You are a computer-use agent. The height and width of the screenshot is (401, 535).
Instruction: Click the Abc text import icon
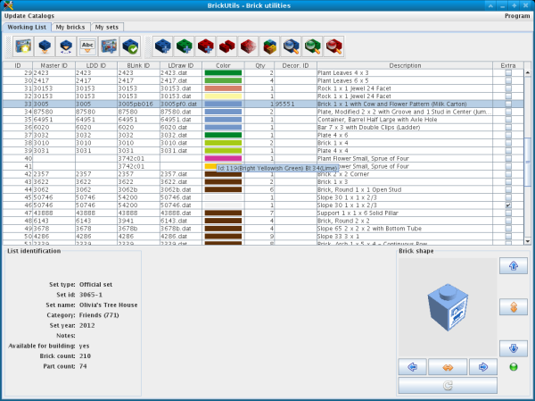(87, 46)
